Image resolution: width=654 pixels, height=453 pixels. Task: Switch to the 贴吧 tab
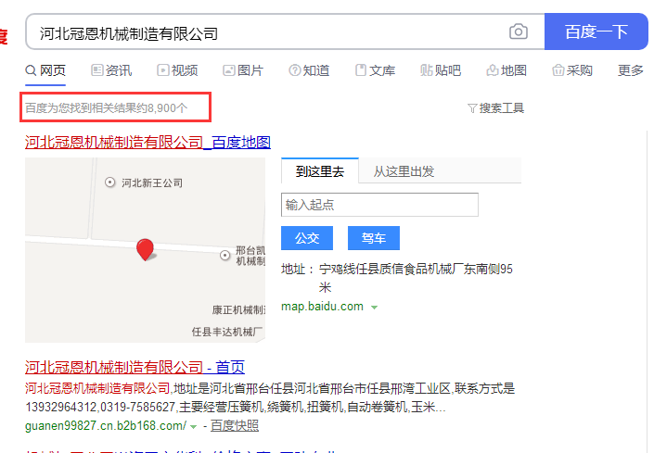coord(441,70)
